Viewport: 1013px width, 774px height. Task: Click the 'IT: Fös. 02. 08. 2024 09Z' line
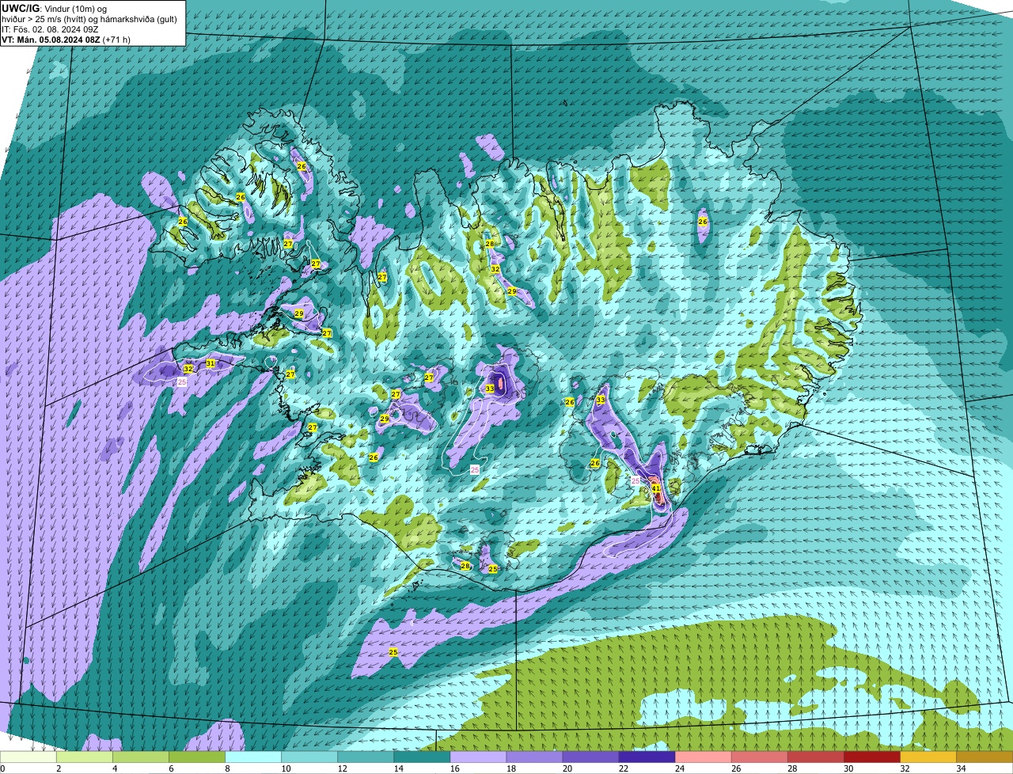51,29
